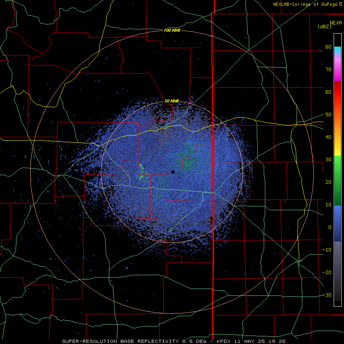Click the 40 value on dBZ scale

click(328, 137)
